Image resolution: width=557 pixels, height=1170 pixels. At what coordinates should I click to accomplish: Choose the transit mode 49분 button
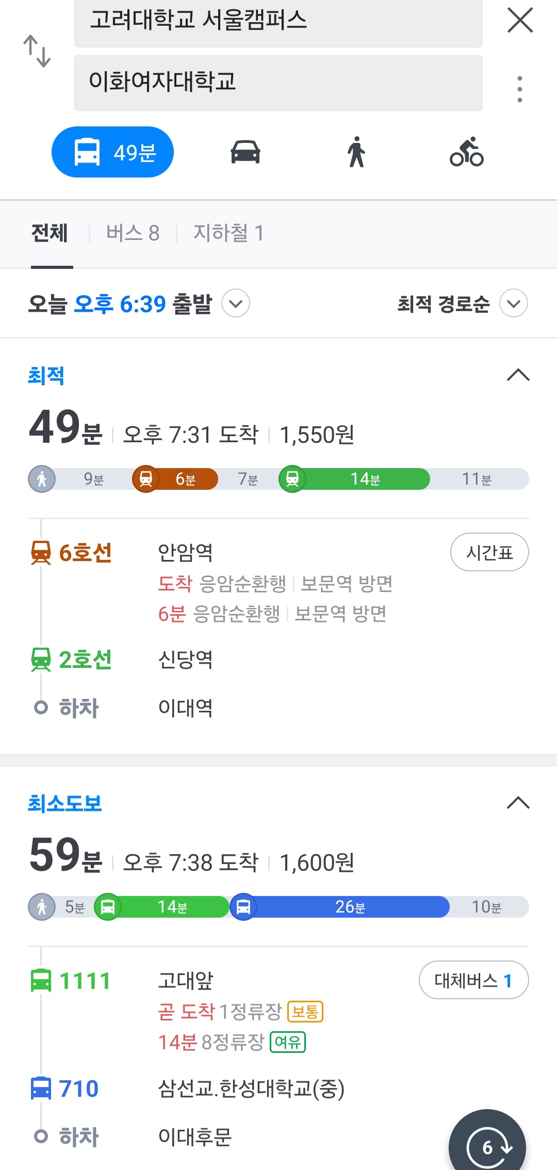[112, 152]
